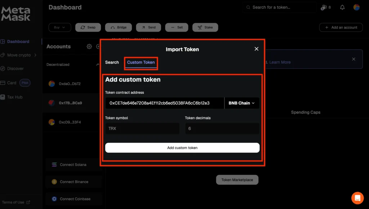Switch to the Custom Token tab

coord(141,62)
